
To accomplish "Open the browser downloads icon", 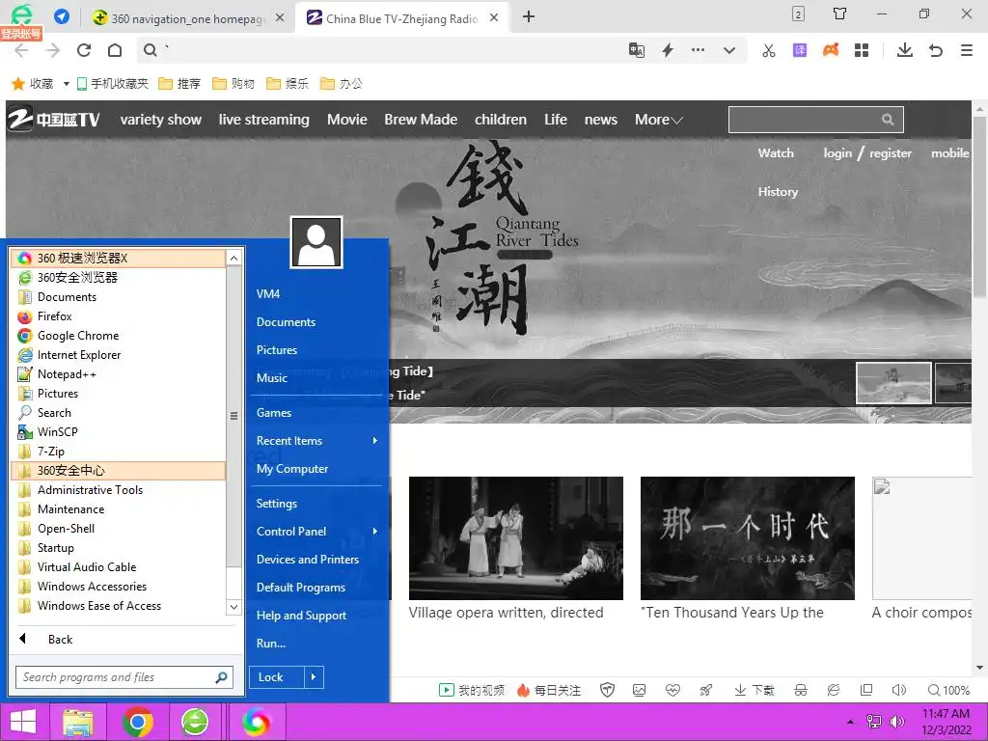I will point(905,50).
